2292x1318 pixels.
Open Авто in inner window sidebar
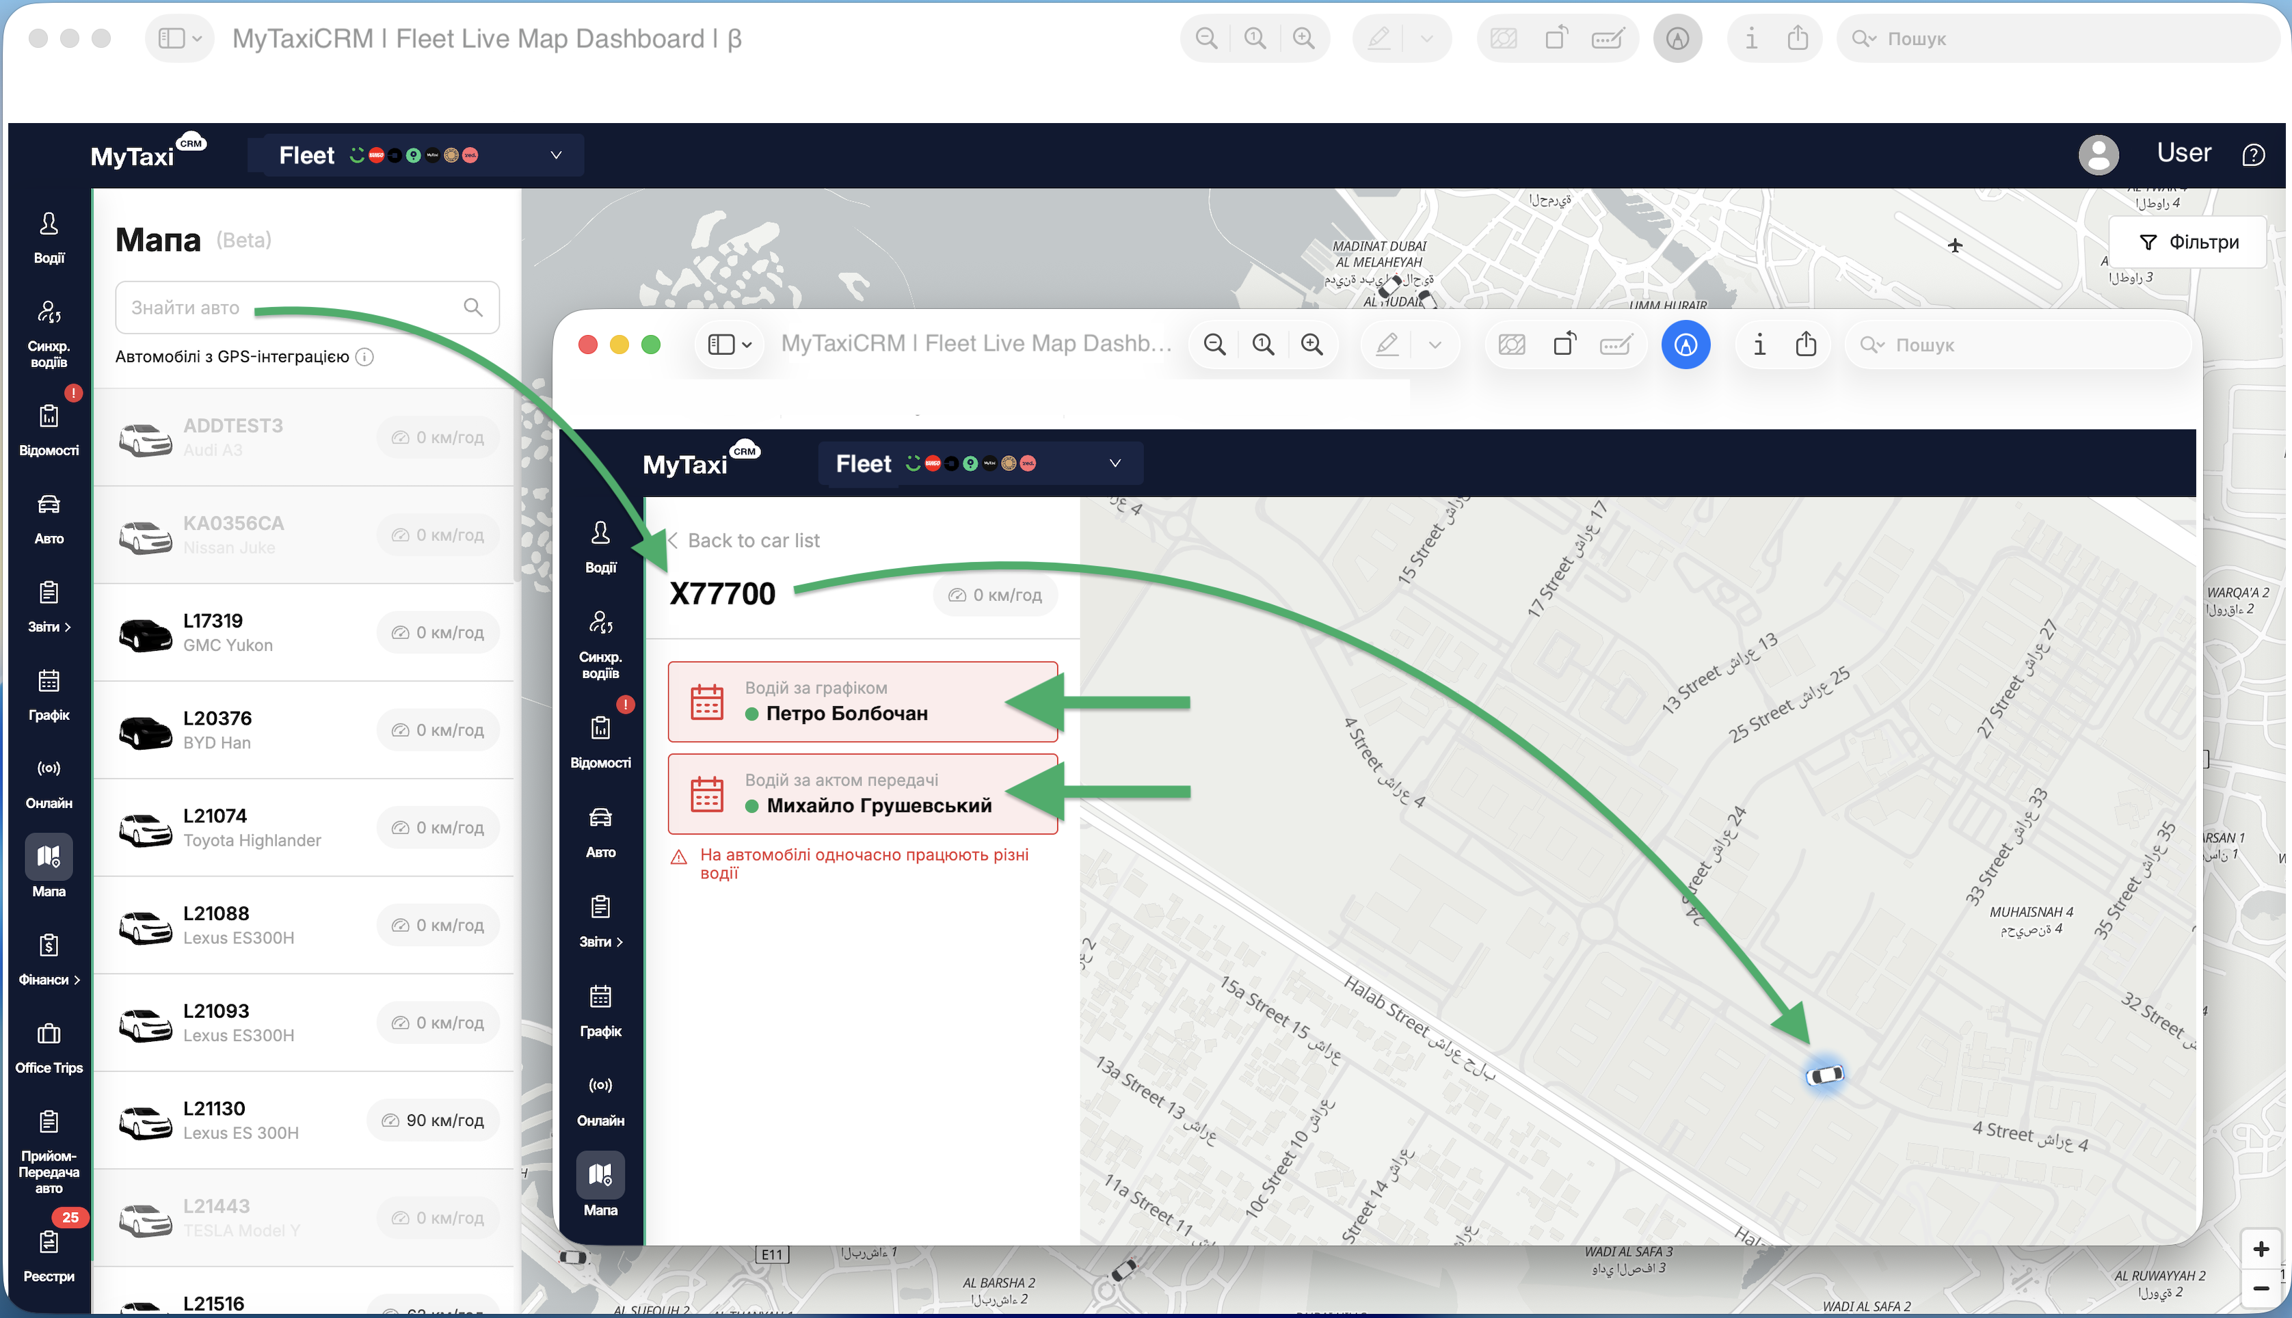click(x=600, y=832)
